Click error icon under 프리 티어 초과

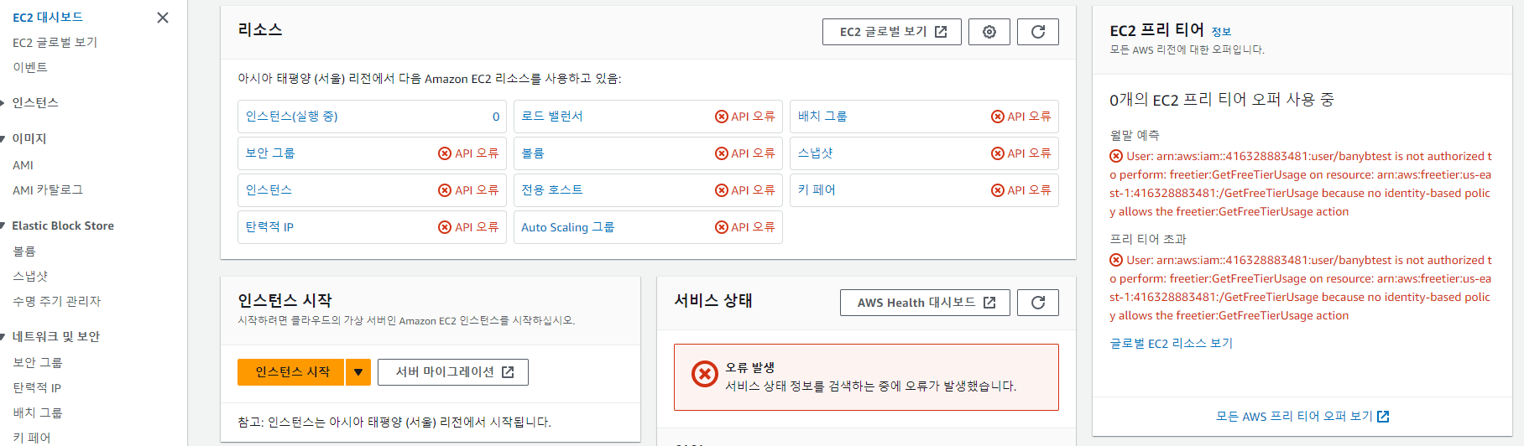tap(1116, 260)
